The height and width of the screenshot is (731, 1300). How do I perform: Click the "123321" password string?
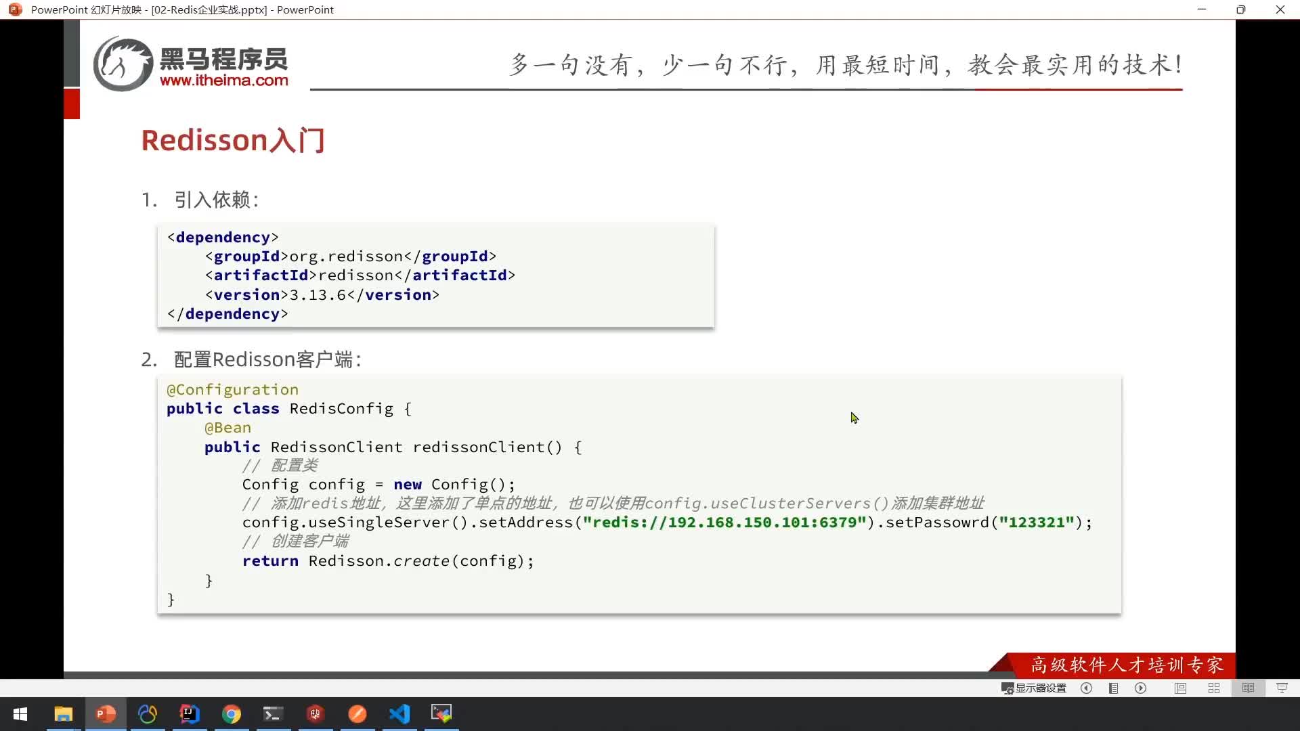tap(1037, 523)
